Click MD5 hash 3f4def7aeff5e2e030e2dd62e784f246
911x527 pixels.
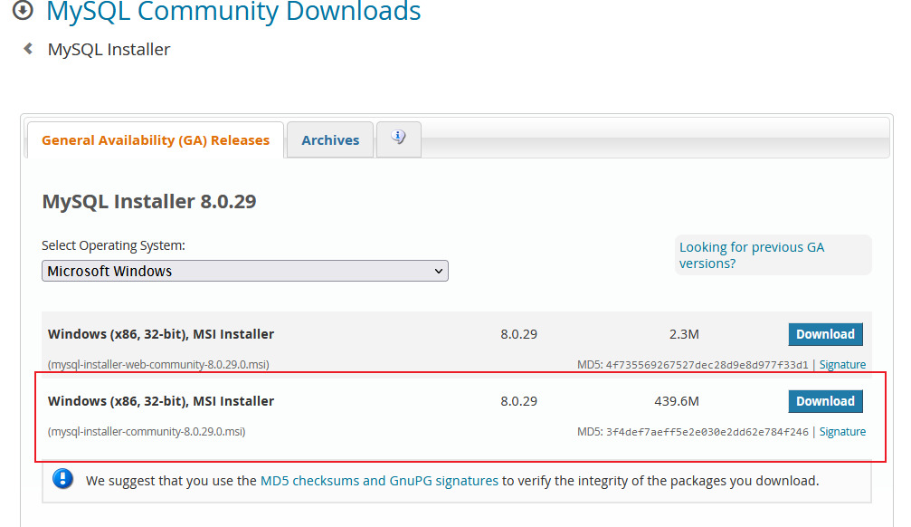tap(707, 432)
